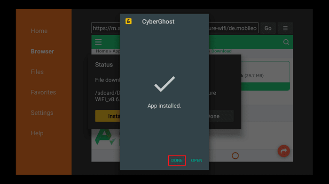
Task: Open Settings from the sidebar
Action: (42, 113)
